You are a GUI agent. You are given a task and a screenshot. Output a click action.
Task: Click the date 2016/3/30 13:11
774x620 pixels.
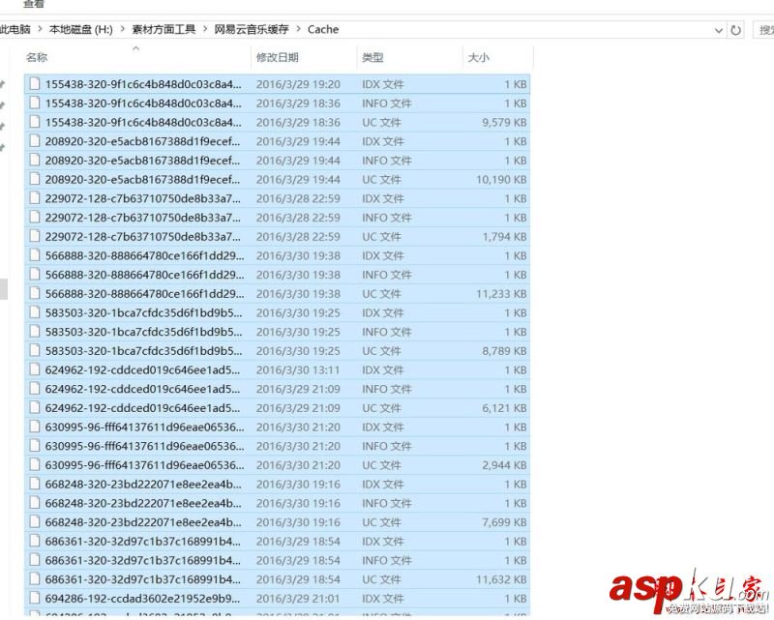click(x=298, y=370)
